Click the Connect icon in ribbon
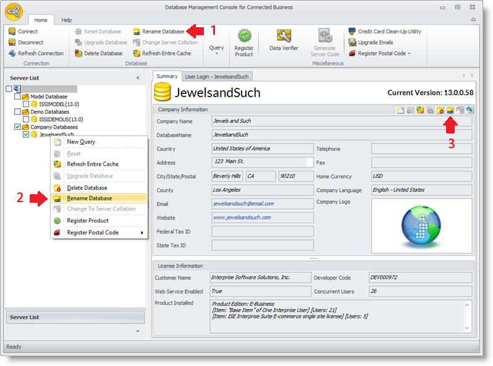This screenshot has height=366, width=493. click(12, 32)
